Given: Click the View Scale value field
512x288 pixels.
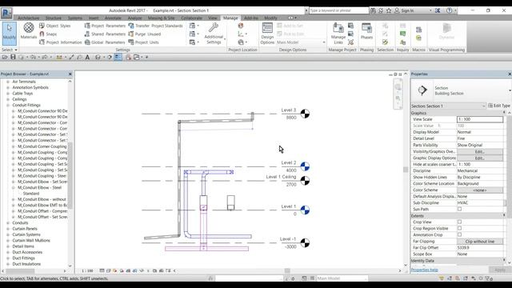Looking at the screenshot, I should pos(480,119).
